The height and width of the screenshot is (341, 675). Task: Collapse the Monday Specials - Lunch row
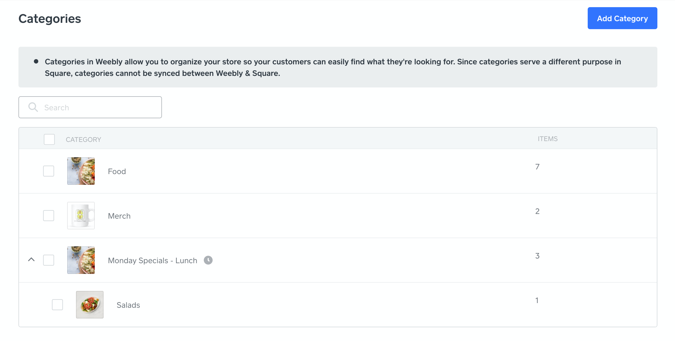[31, 260]
